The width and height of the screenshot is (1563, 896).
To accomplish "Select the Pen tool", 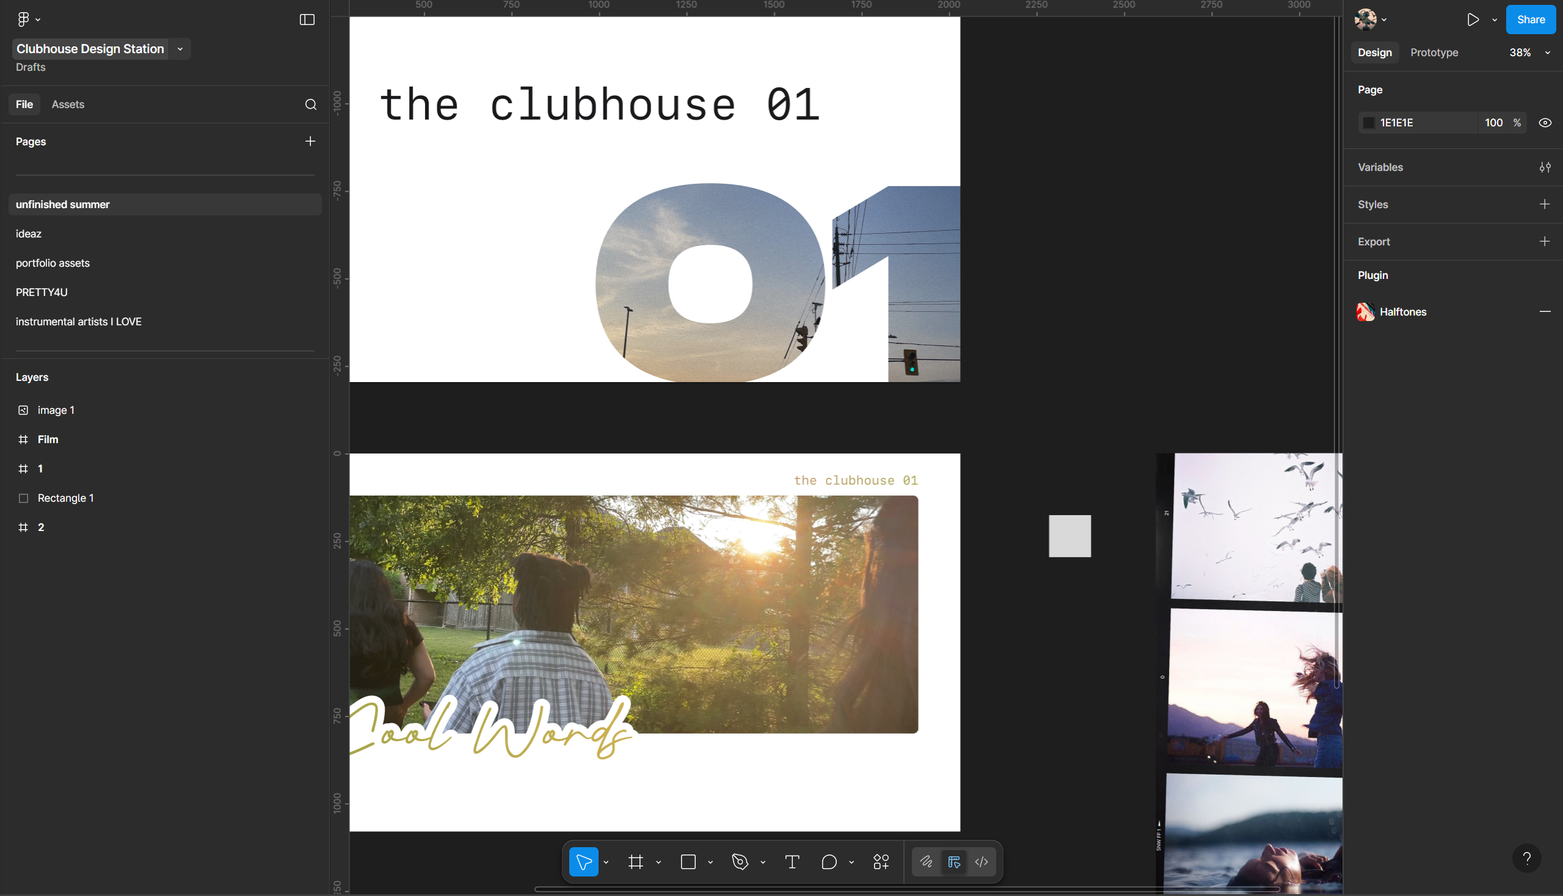I will [740, 862].
